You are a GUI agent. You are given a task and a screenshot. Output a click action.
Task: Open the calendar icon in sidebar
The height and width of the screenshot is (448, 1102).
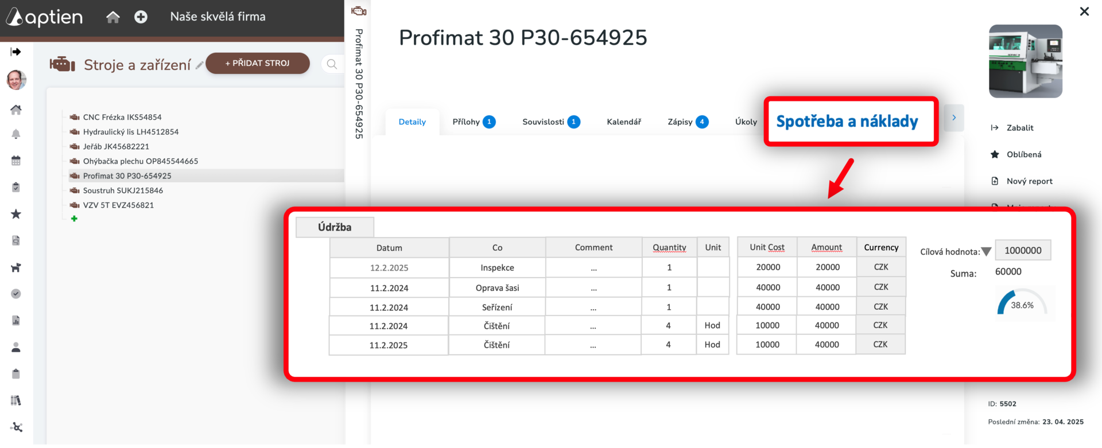click(x=16, y=161)
